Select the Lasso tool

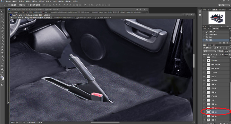click(2, 18)
